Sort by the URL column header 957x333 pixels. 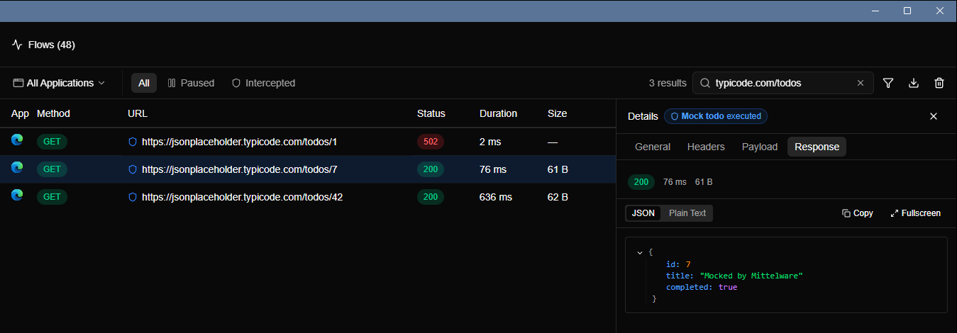pyautogui.click(x=138, y=113)
